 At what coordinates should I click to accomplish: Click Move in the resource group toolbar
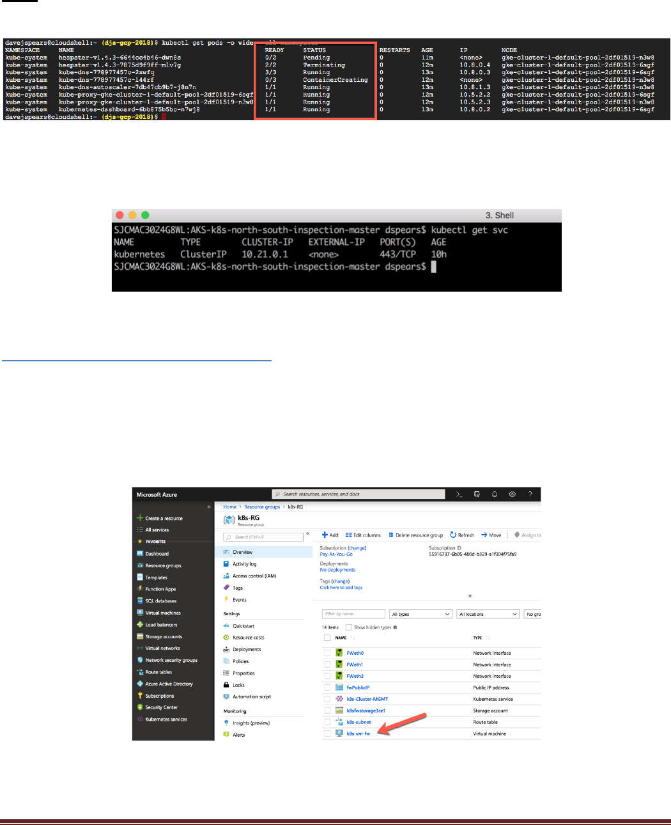(491, 535)
